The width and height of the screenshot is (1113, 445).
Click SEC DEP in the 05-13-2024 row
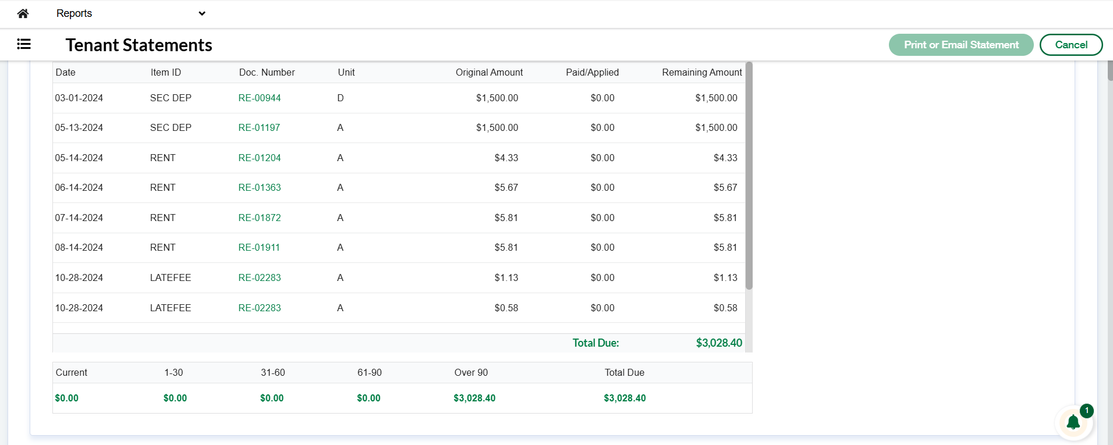[x=171, y=127]
